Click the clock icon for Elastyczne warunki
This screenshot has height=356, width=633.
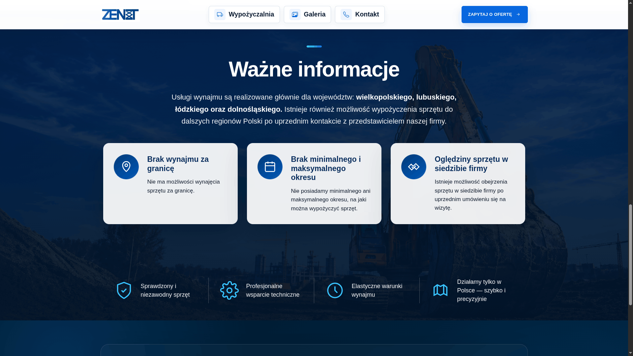point(335,290)
